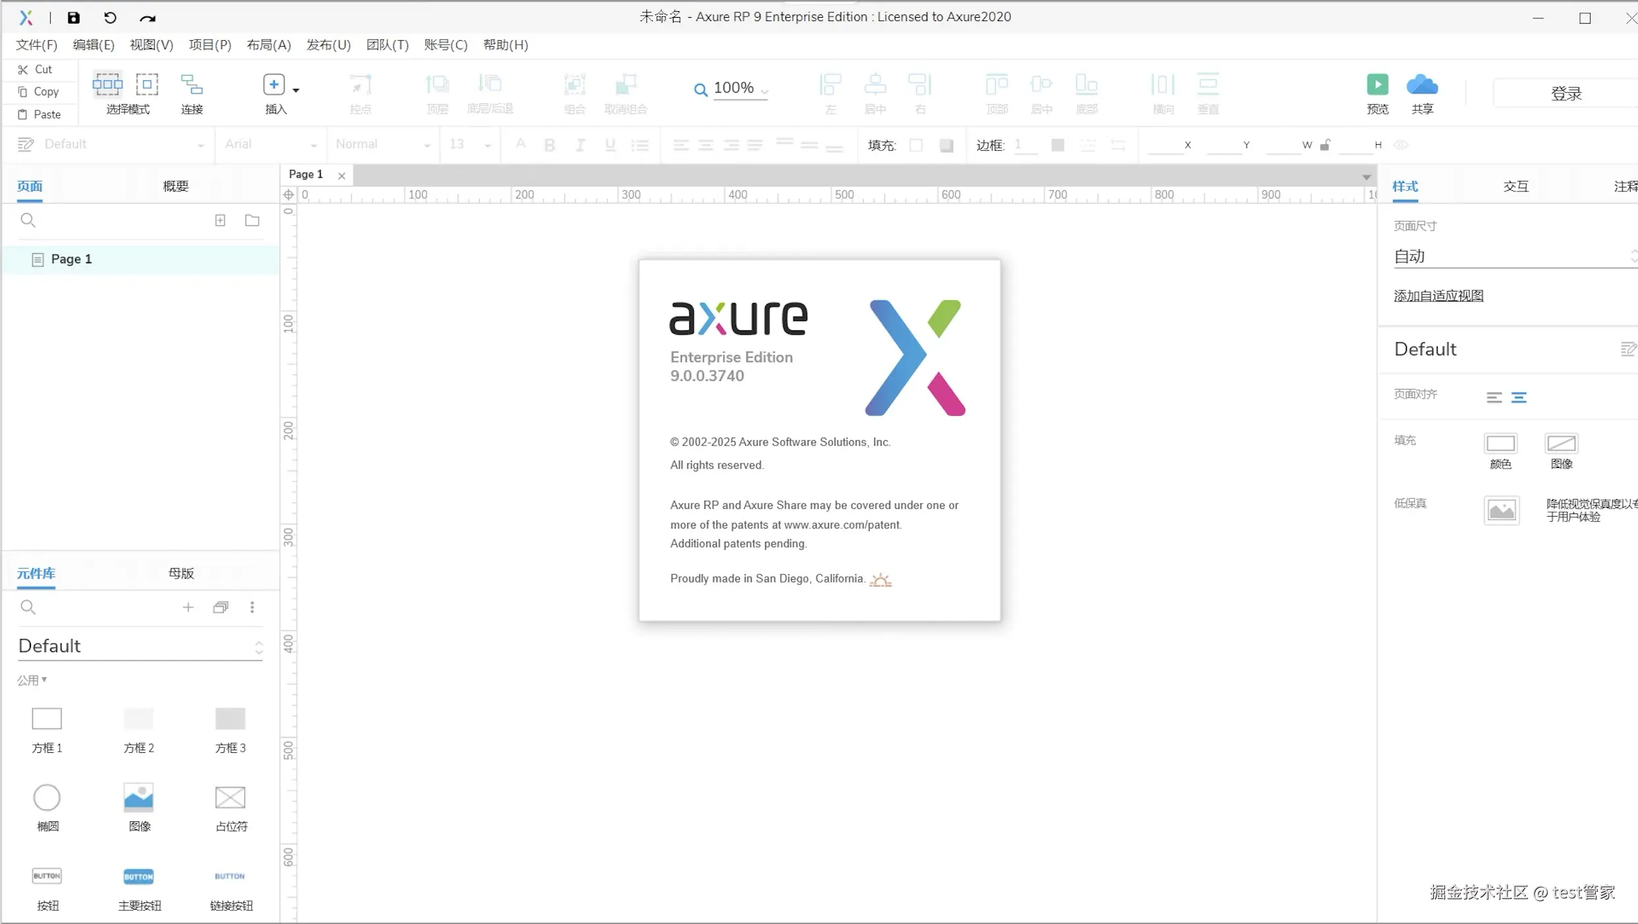The image size is (1638, 924).
Task: Toggle bold text formatting
Action: pos(550,145)
